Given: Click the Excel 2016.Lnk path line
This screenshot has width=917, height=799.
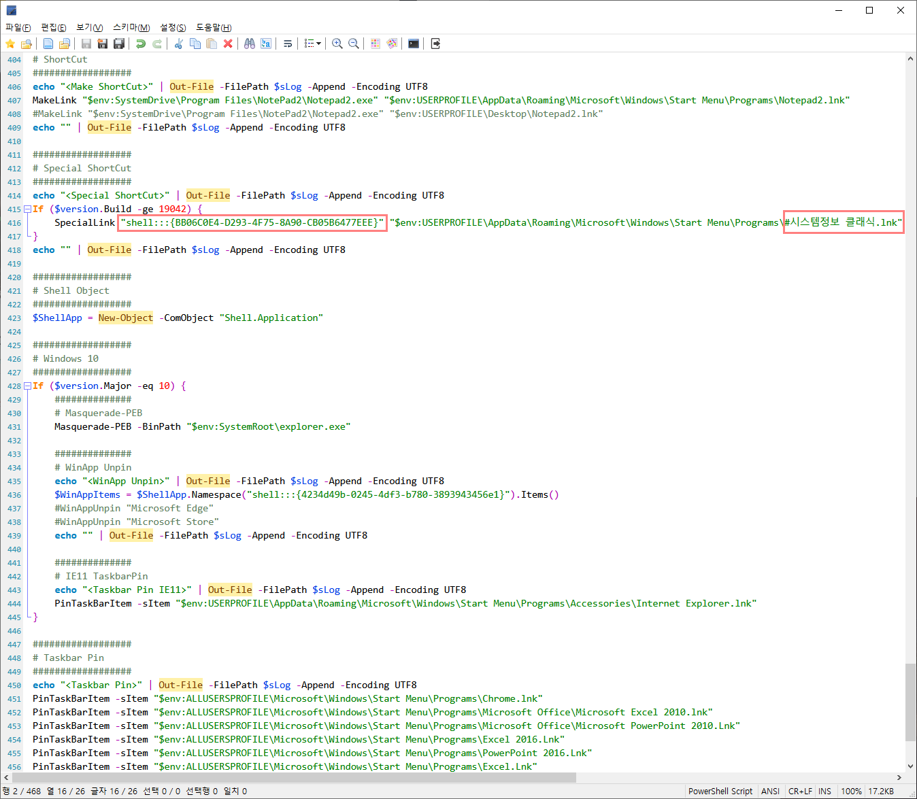Looking at the screenshot, I should tap(299, 739).
